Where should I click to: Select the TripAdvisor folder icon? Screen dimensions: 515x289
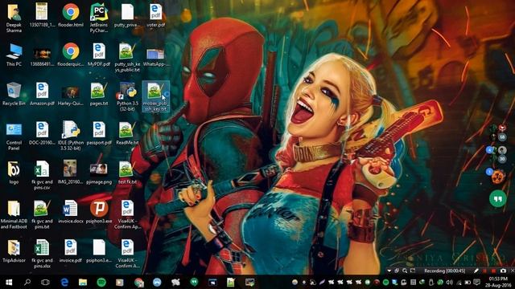pyautogui.click(x=14, y=248)
